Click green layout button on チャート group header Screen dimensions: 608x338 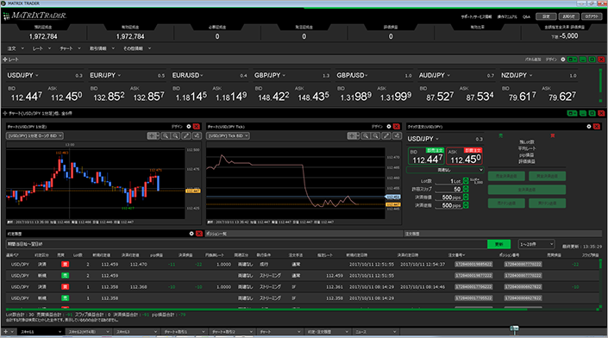572,113
